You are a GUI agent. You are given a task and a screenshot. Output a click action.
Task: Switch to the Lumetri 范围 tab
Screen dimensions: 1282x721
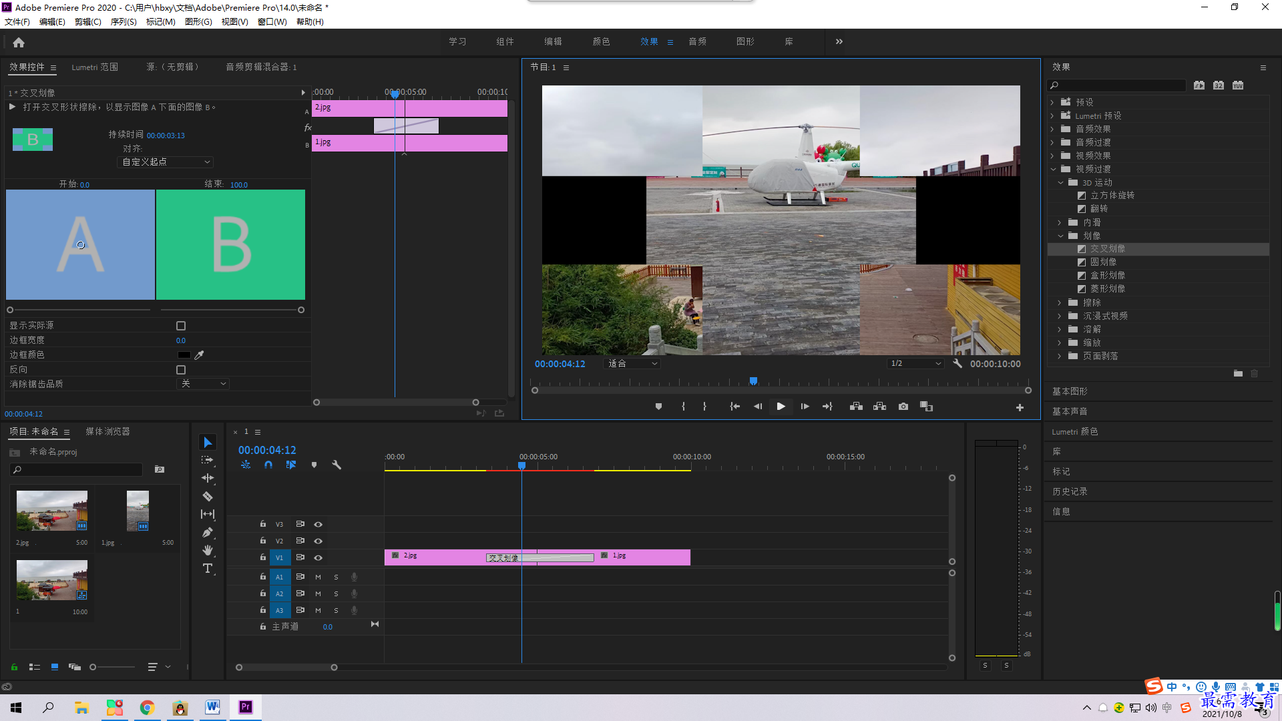95,67
